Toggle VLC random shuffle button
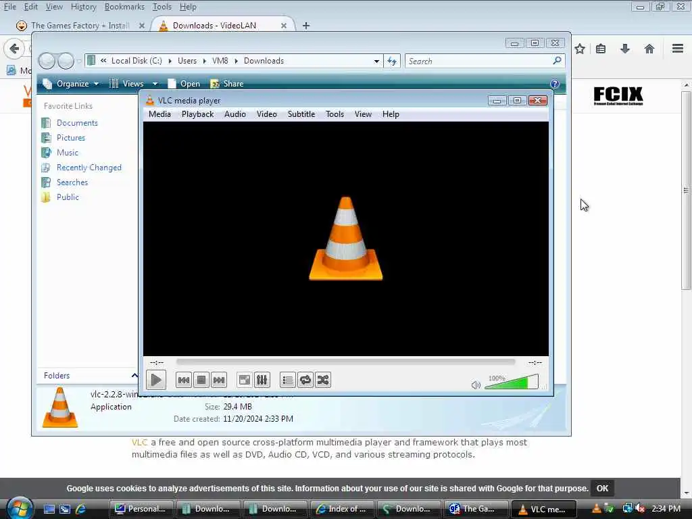The image size is (692, 519). [323, 380]
